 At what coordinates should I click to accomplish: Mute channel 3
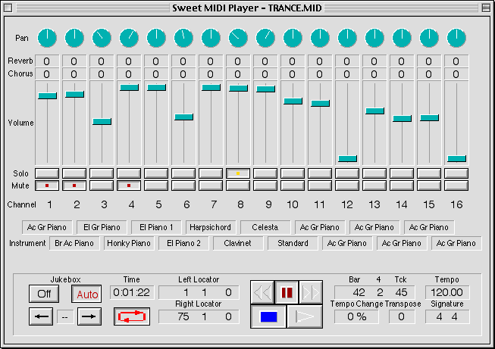[102, 185]
